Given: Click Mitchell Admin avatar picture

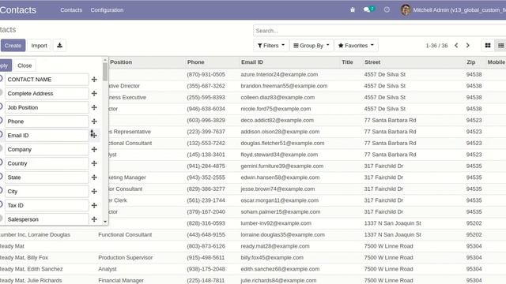Looking at the screenshot, I should (406, 9).
